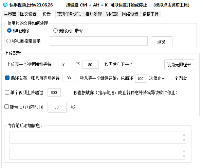Screen dimensions: 203x168
Task: Click the directory path input field
Action: click(99, 41)
